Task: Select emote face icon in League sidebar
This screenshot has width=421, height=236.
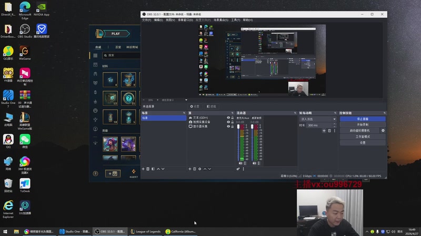Action: (95, 111)
